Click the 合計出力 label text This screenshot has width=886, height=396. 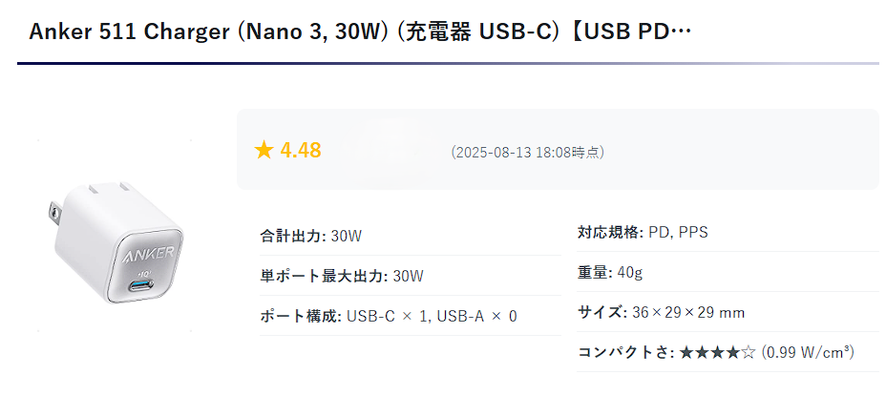290,236
